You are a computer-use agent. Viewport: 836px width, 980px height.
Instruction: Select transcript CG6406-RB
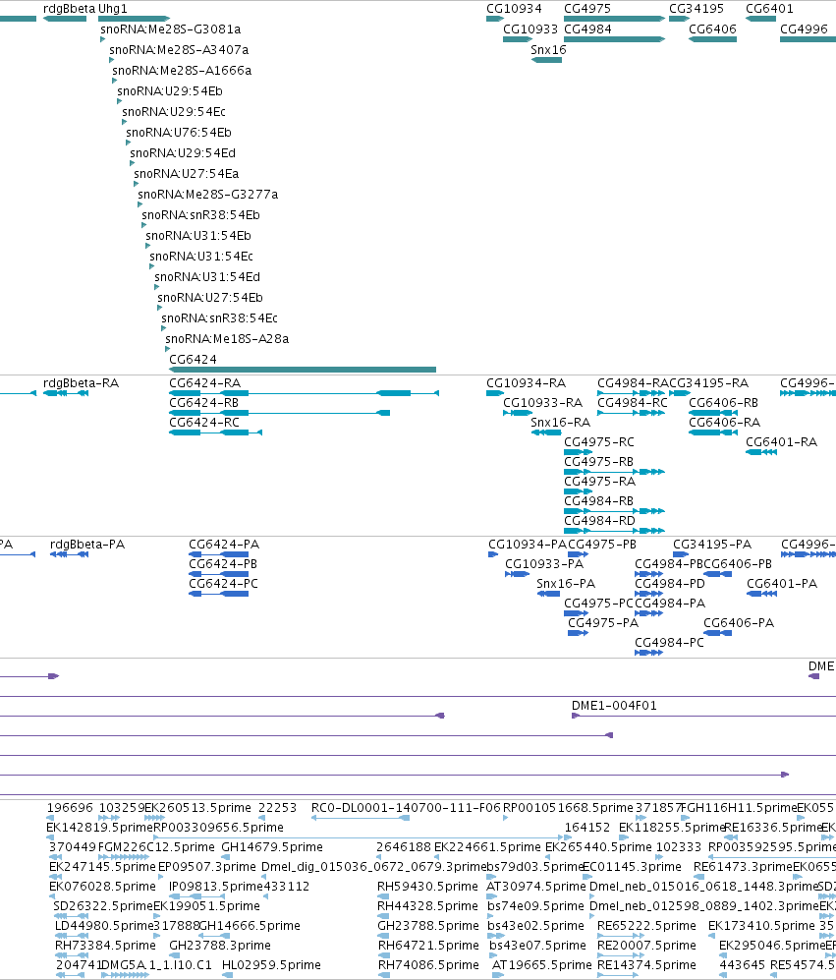[712, 413]
